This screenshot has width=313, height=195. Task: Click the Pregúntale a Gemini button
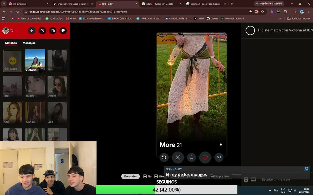pos(269,4)
